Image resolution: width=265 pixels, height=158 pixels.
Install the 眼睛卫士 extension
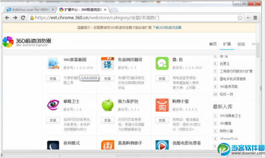[x=53, y=120]
